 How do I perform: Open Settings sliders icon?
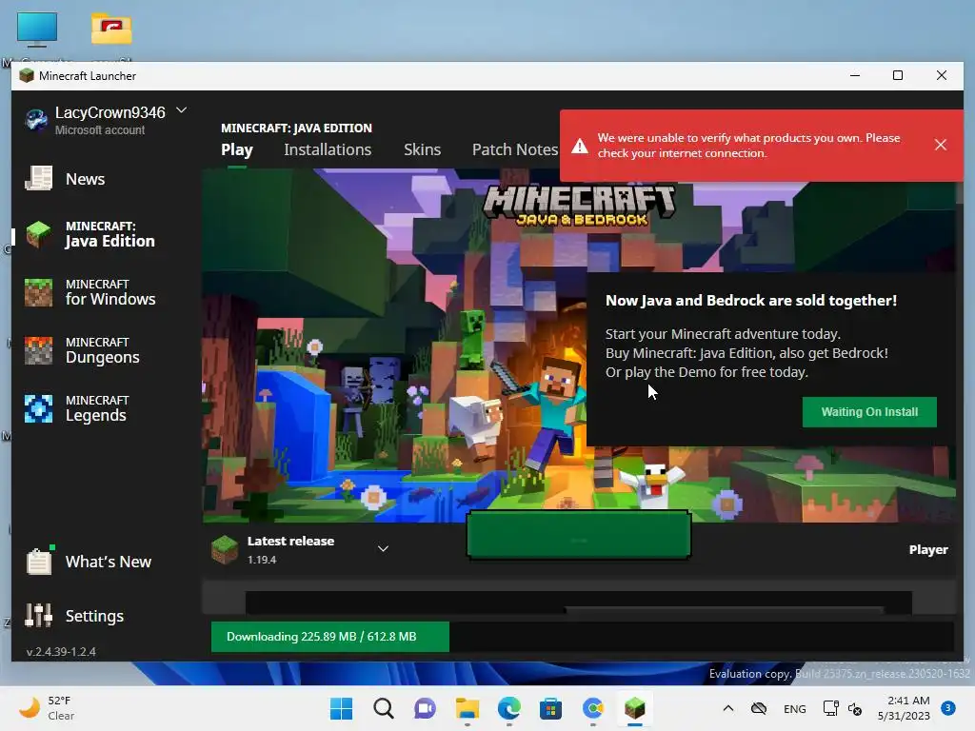(x=38, y=616)
